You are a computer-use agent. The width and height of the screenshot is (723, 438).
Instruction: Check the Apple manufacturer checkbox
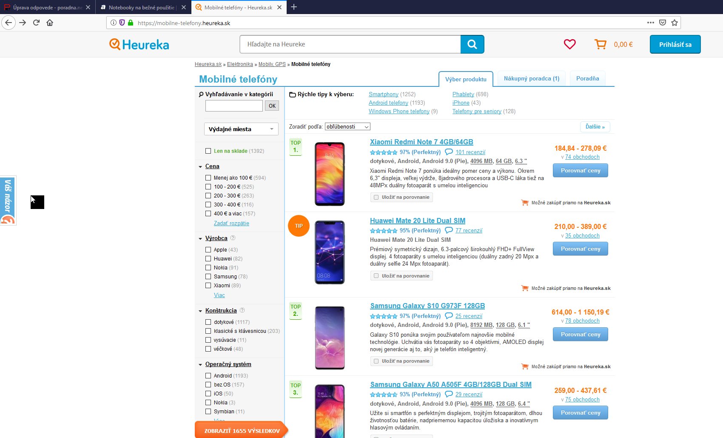point(208,249)
